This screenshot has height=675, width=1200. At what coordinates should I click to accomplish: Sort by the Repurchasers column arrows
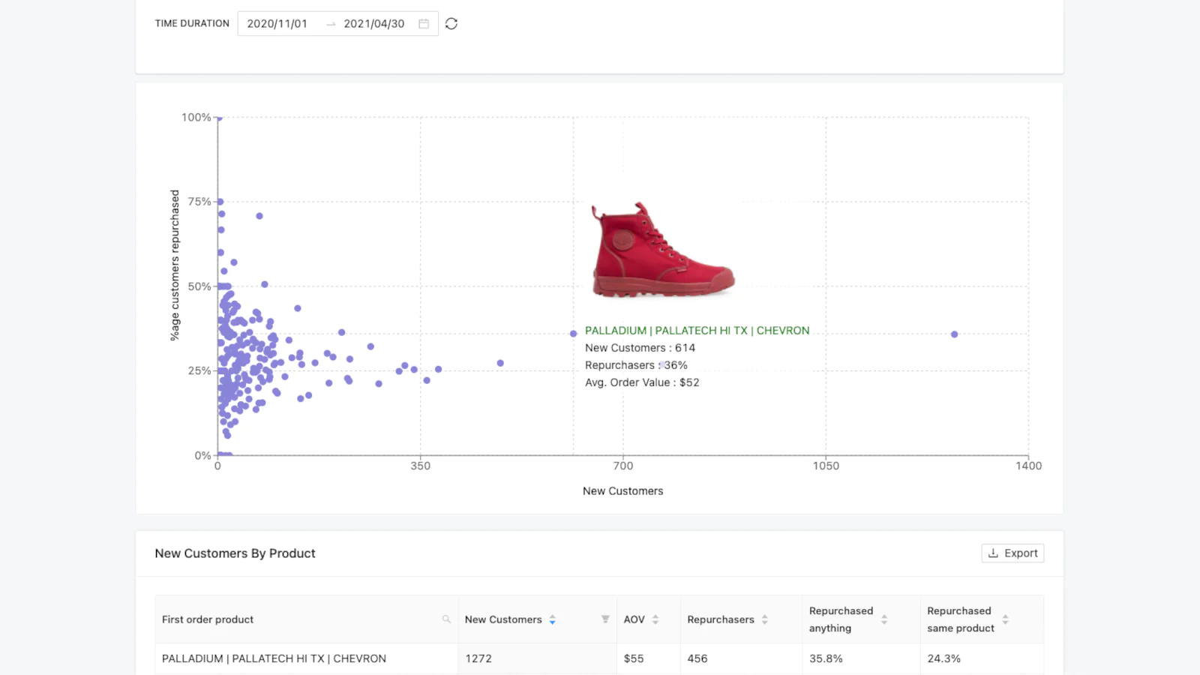pos(764,619)
